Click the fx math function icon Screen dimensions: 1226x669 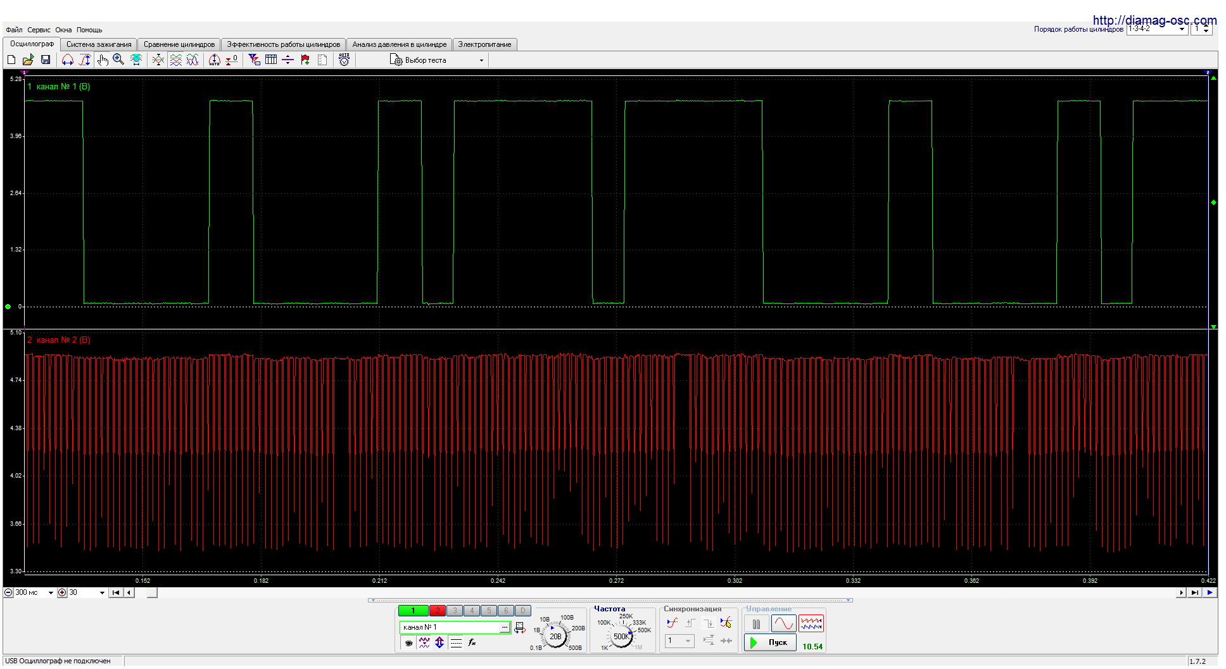pyautogui.click(x=472, y=642)
